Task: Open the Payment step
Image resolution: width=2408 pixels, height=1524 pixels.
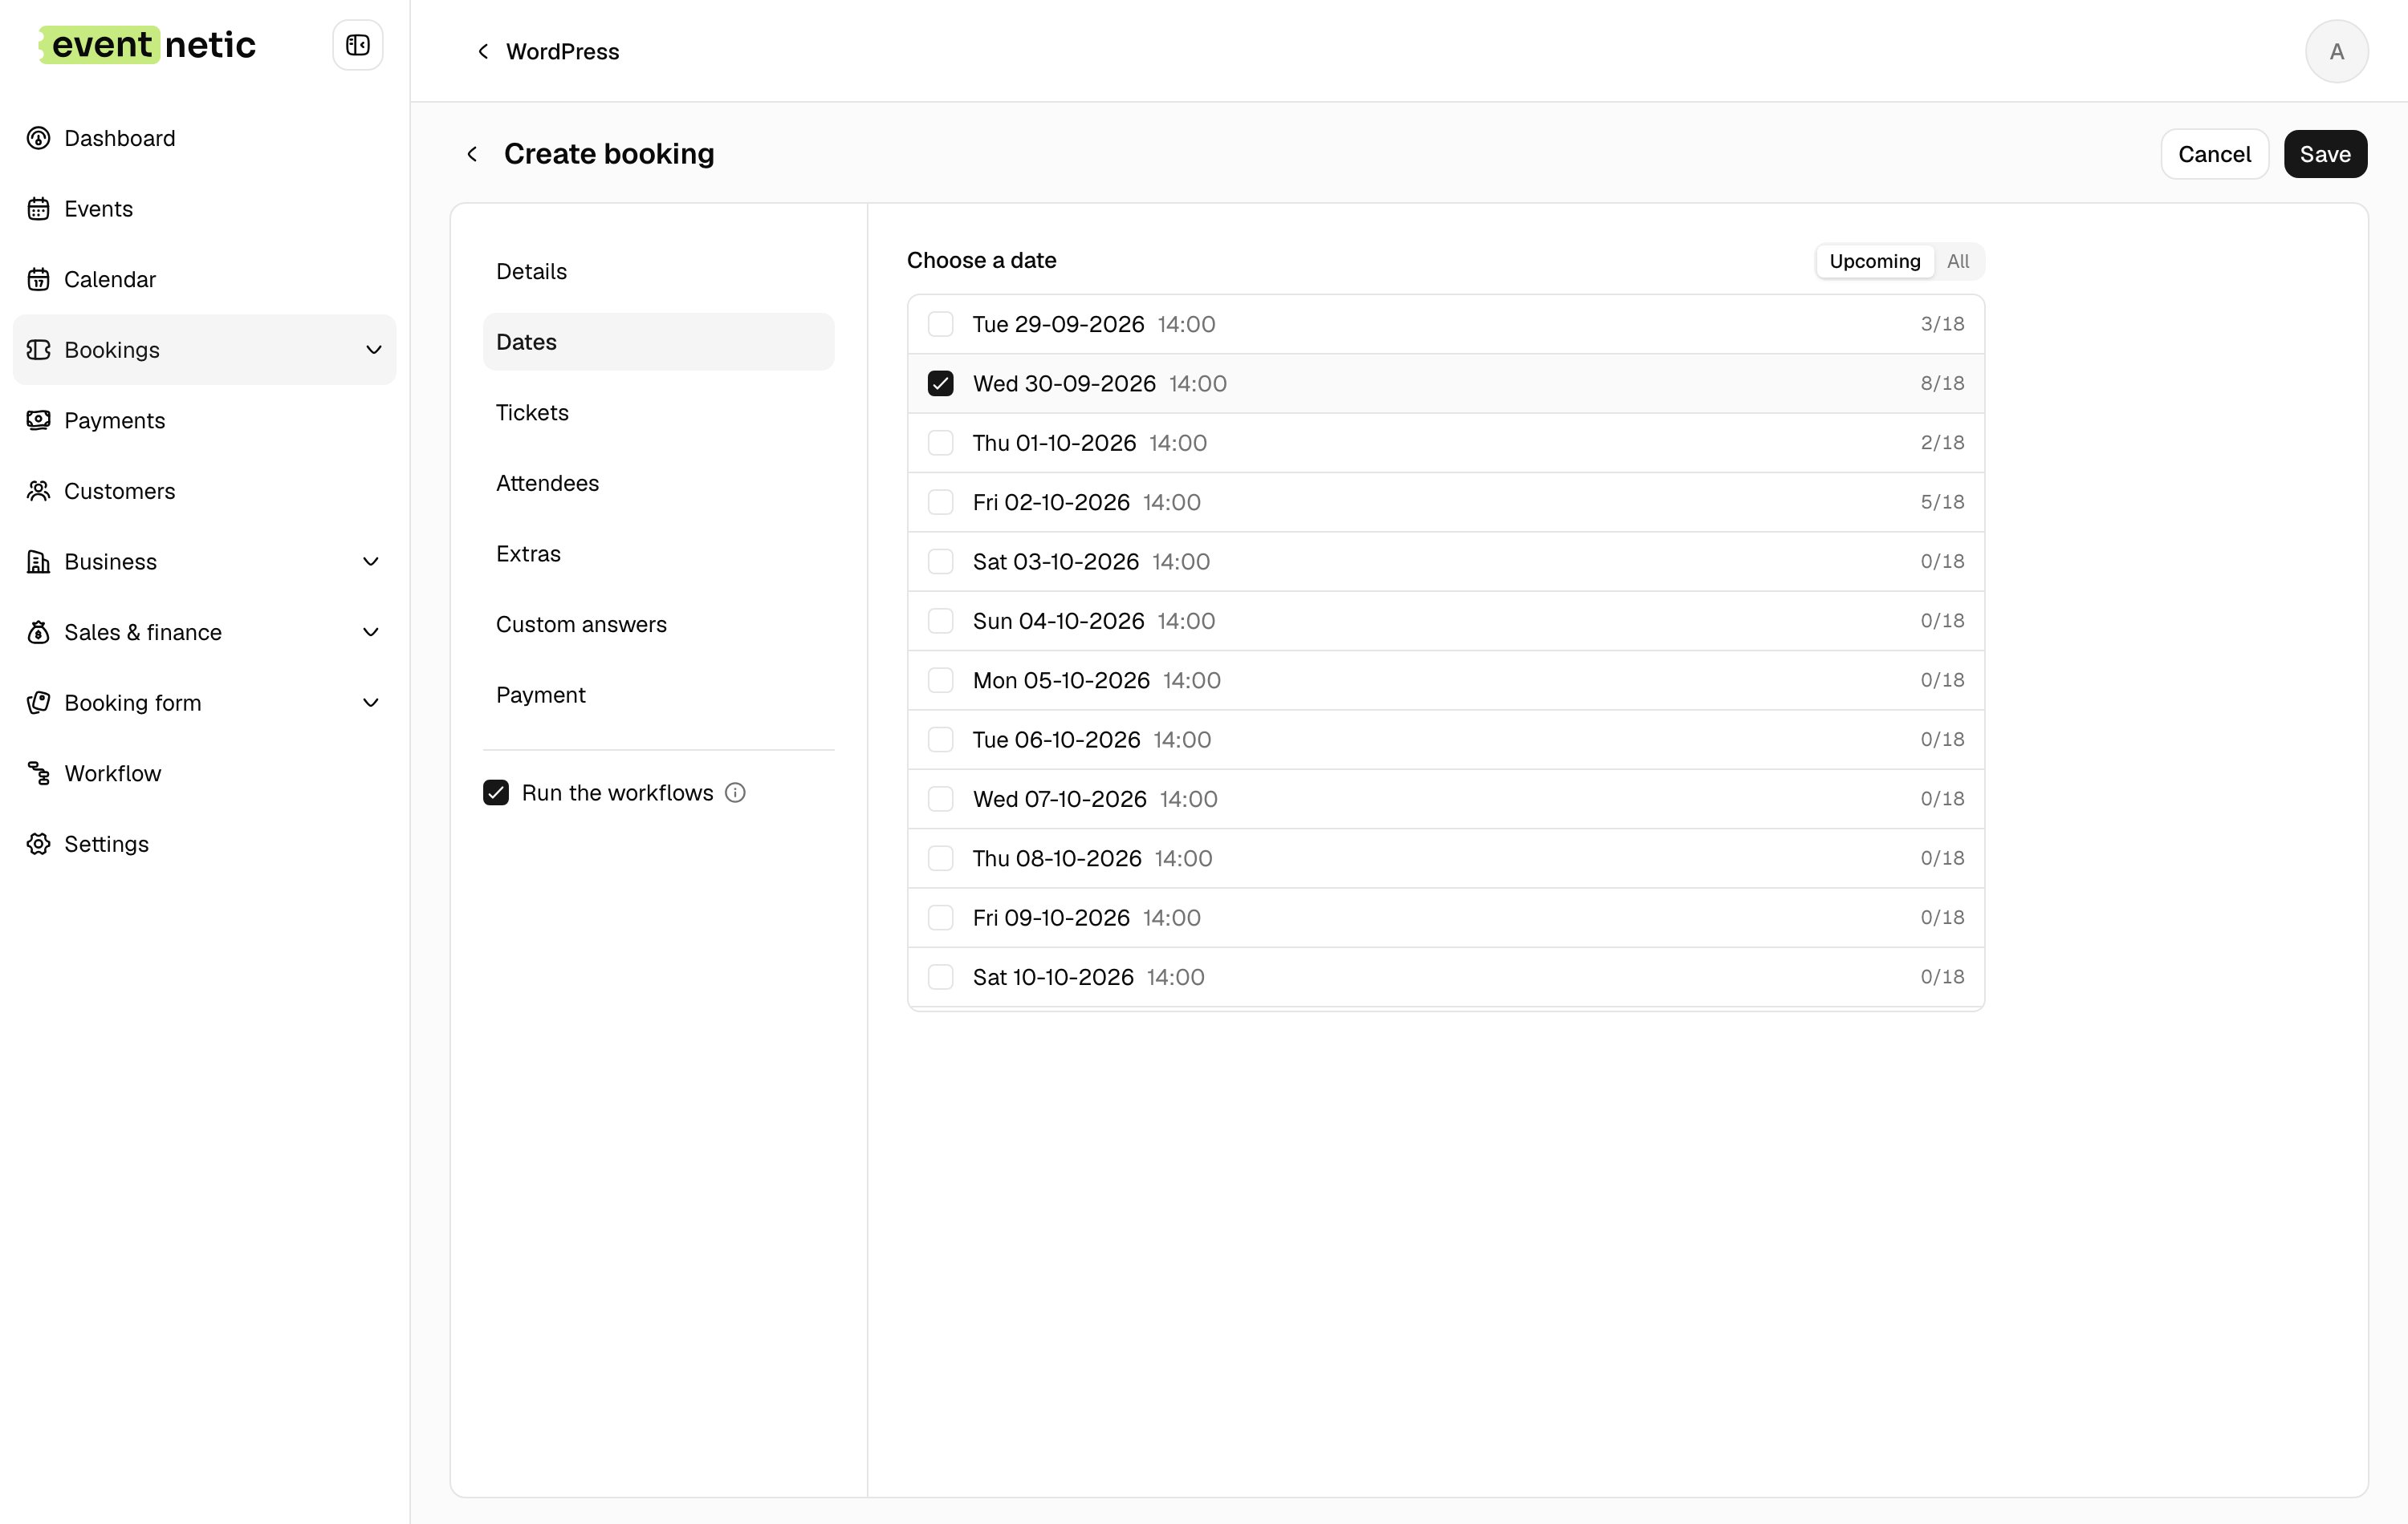Action: tap(658, 695)
